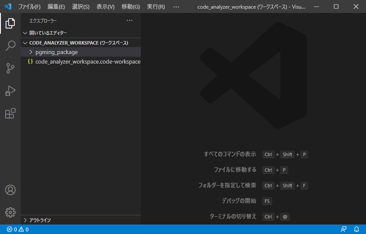Click the デバッグの開始 text
Screen dimensions: 366x234
pyautogui.click(x=239, y=201)
